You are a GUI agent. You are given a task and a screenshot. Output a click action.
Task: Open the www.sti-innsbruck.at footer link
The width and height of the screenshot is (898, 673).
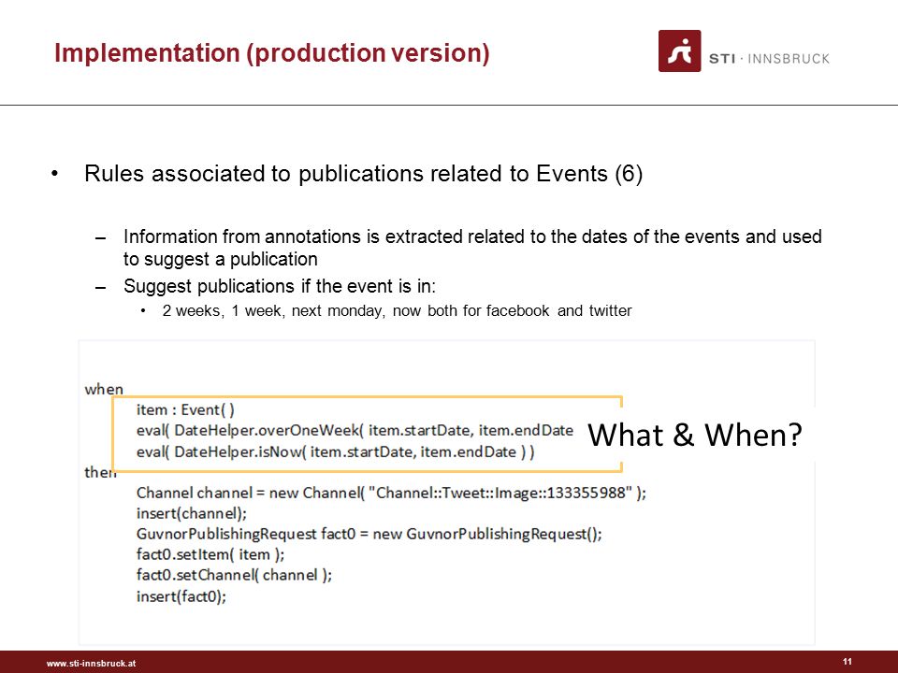pos(91,664)
